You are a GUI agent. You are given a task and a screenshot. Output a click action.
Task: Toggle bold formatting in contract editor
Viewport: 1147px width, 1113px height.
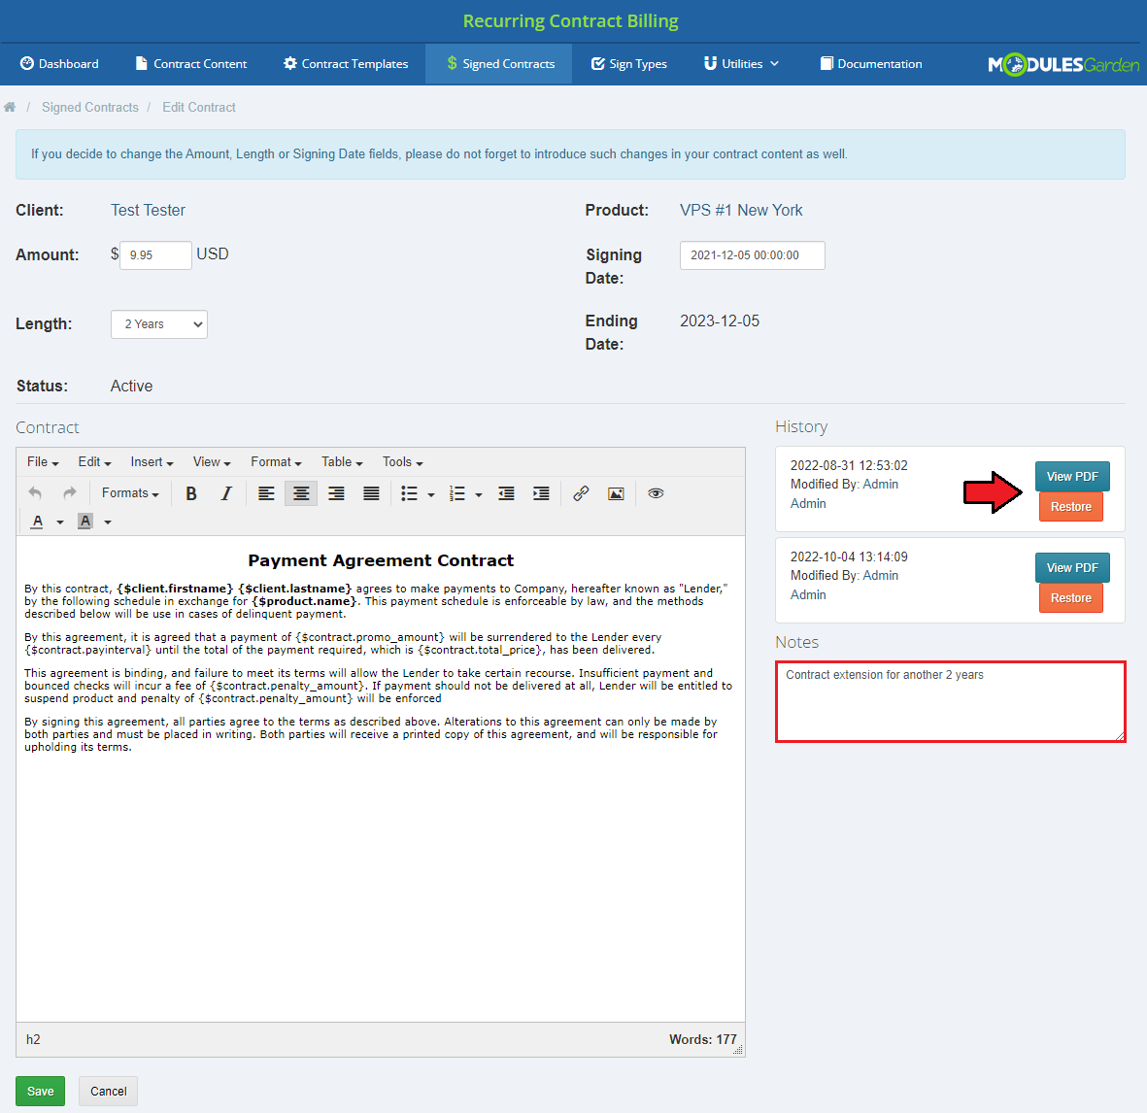[x=191, y=493]
